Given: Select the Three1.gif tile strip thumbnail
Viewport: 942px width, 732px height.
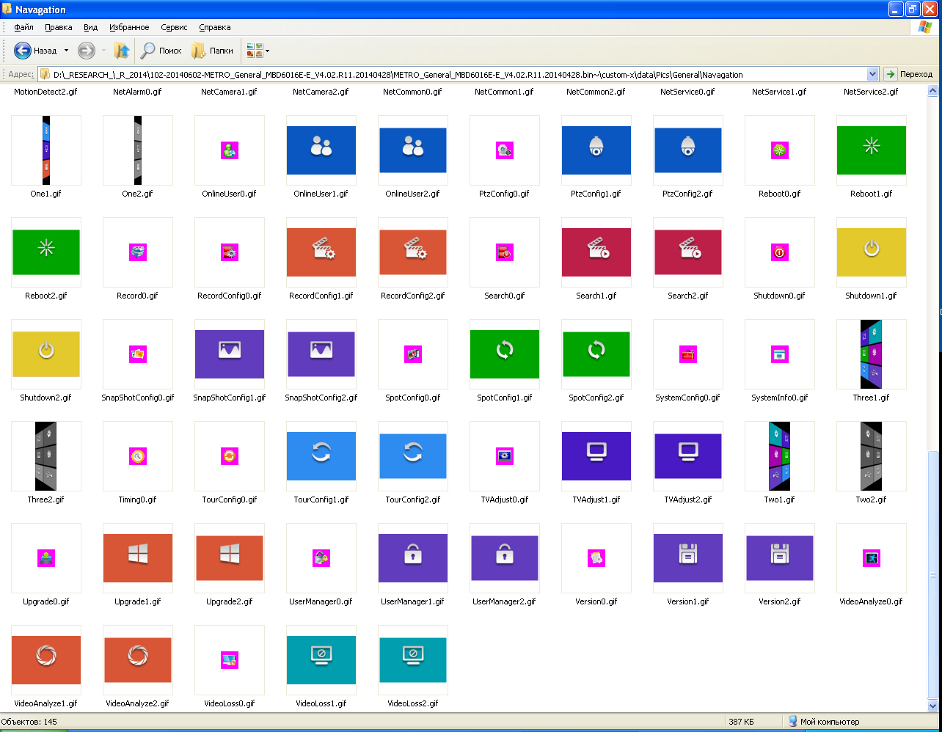Looking at the screenshot, I should [x=871, y=354].
